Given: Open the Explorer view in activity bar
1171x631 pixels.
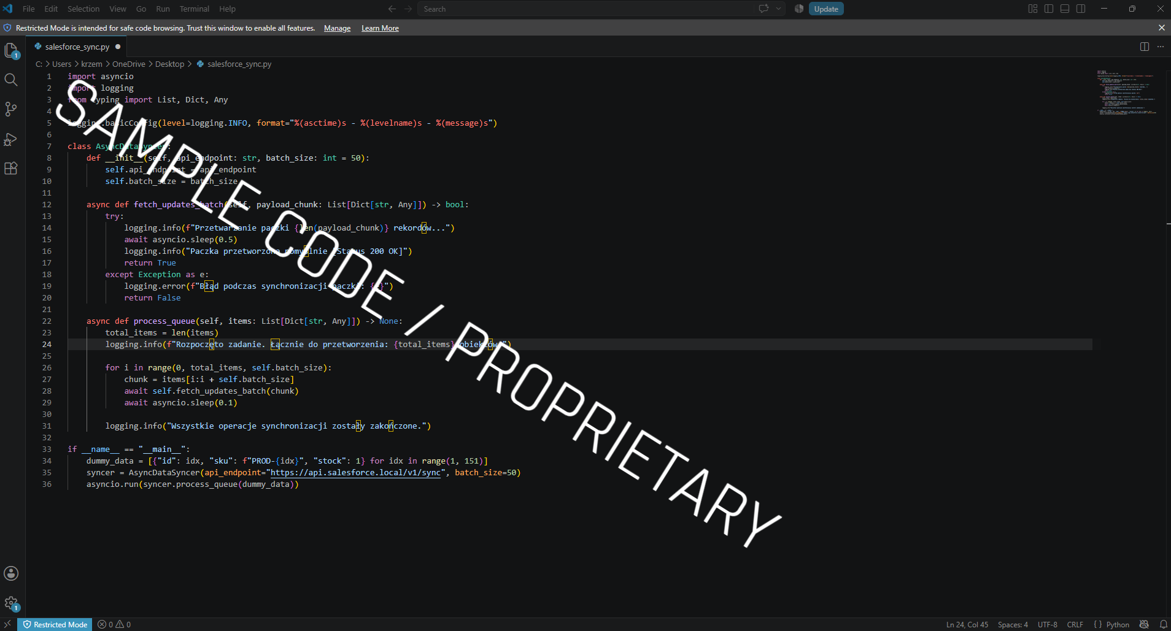Looking at the screenshot, I should tap(11, 50).
